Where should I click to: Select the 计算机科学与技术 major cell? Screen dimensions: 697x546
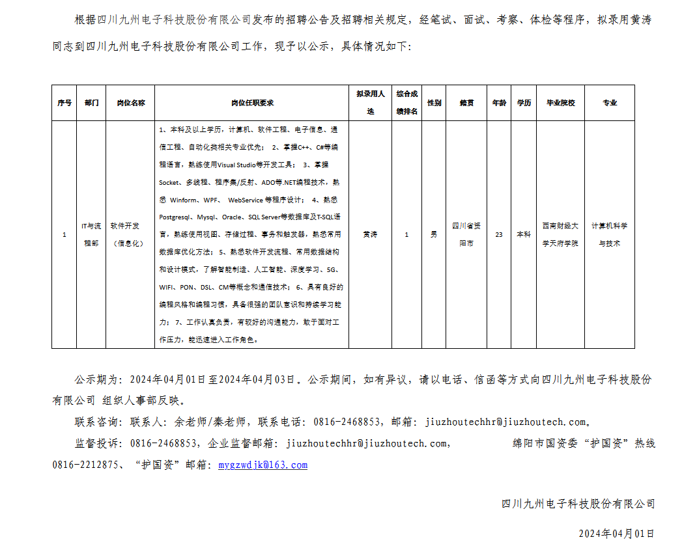[609, 234]
